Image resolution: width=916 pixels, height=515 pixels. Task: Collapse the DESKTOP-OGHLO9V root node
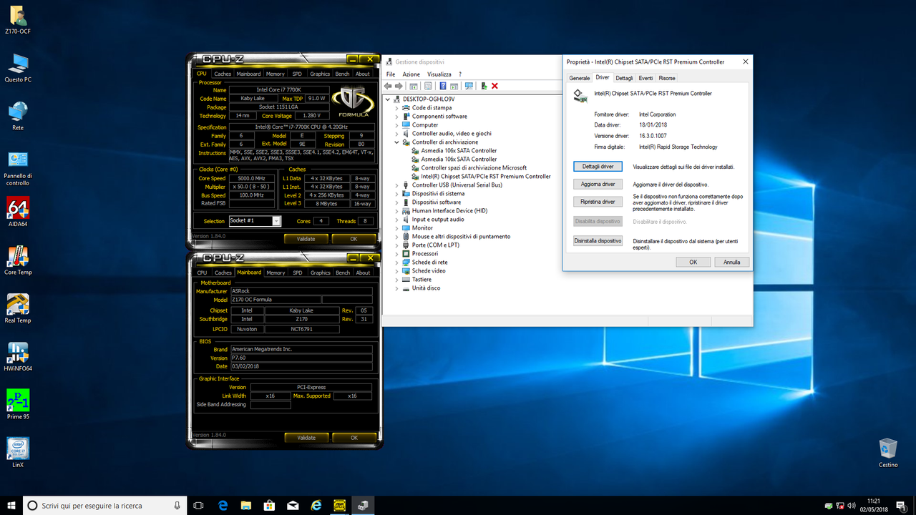[389, 99]
